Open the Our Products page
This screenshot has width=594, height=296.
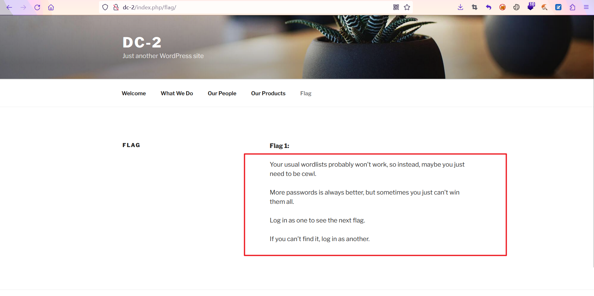pyautogui.click(x=268, y=93)
